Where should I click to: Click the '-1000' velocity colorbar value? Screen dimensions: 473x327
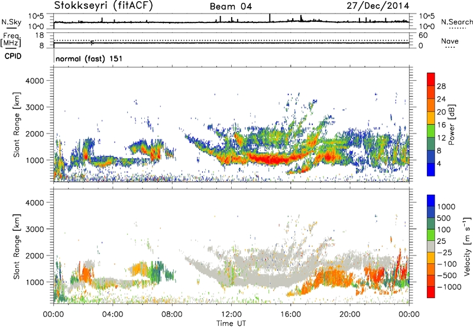(449, 287)
